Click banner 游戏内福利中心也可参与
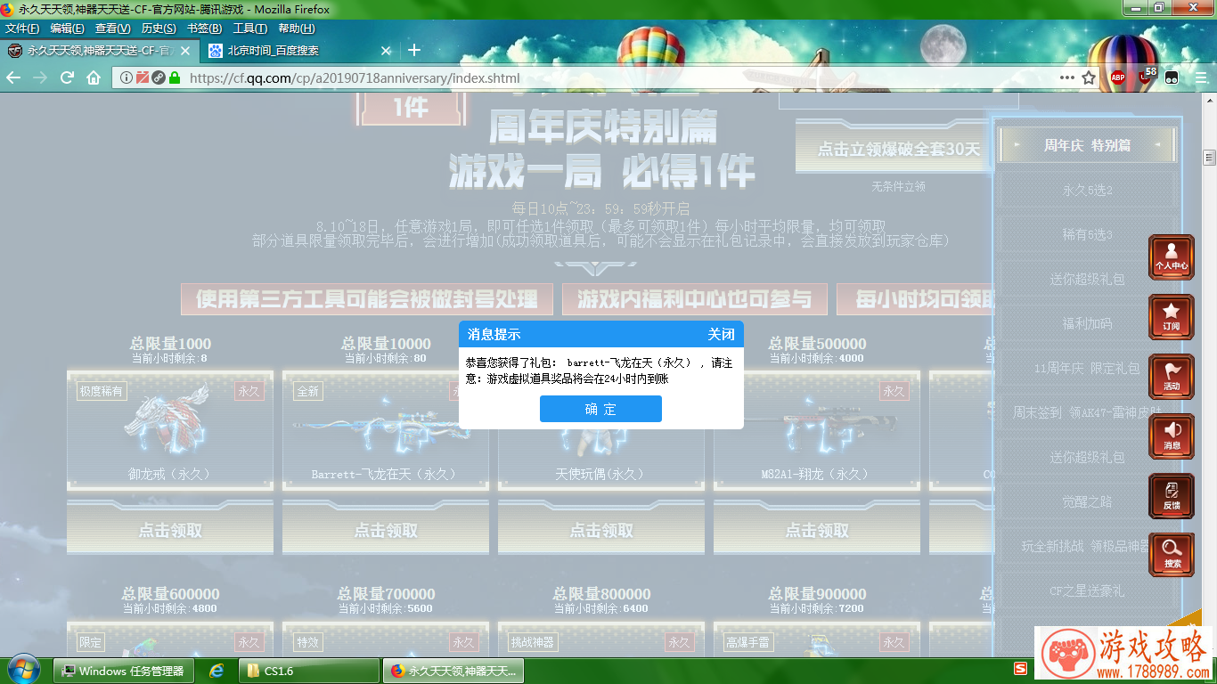The width and height of the screenshot is (1217, 684). (695, 299)
